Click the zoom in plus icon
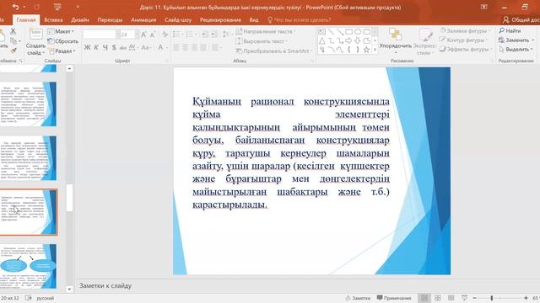Viewport: 540px width, 303px height. [526, 298]
